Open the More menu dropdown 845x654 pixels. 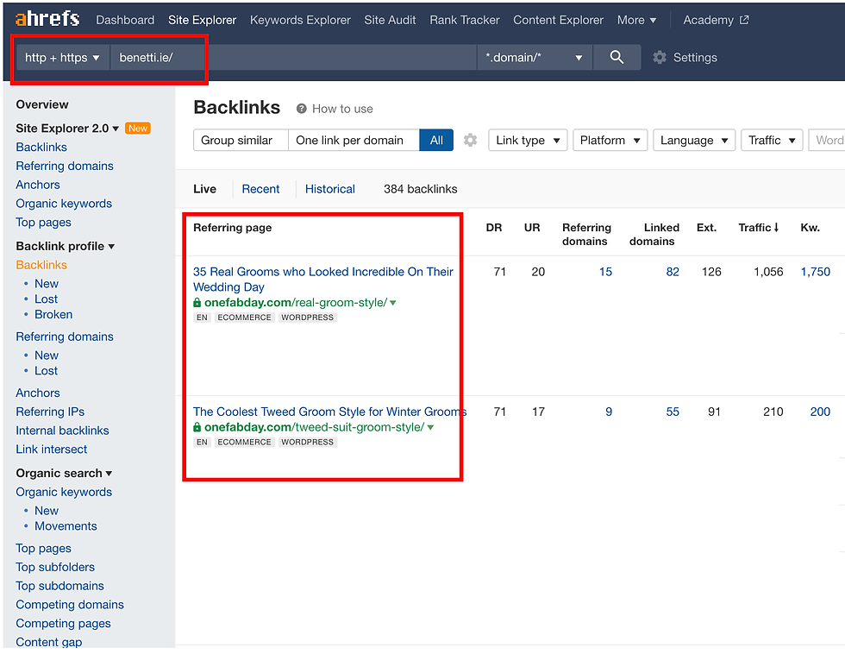636,20
